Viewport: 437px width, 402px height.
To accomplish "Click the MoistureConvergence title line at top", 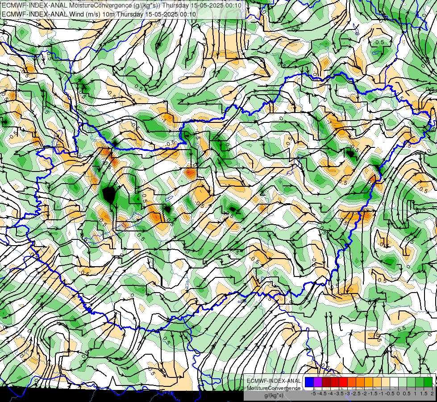I will pyautogui.click(x=121, y=5).
